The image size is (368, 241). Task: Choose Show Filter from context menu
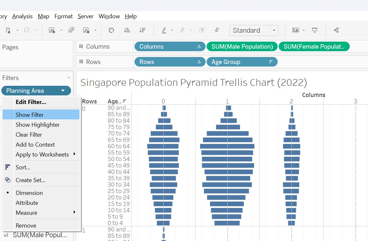pyautogui.click(x=29, y=115)
